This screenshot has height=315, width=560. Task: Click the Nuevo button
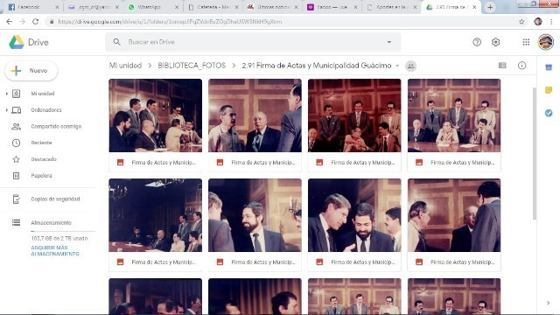(31, 71)
